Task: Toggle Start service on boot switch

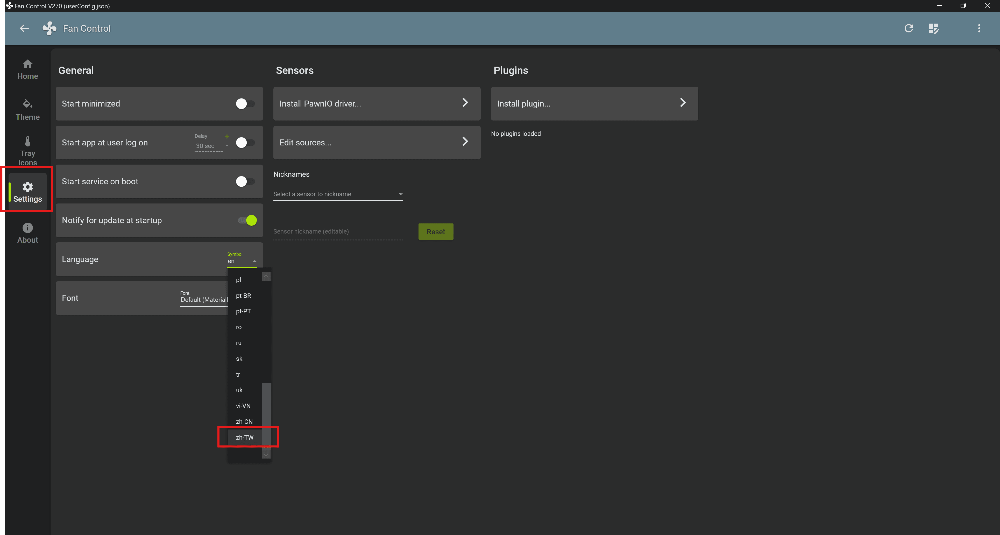Action: 245,181
